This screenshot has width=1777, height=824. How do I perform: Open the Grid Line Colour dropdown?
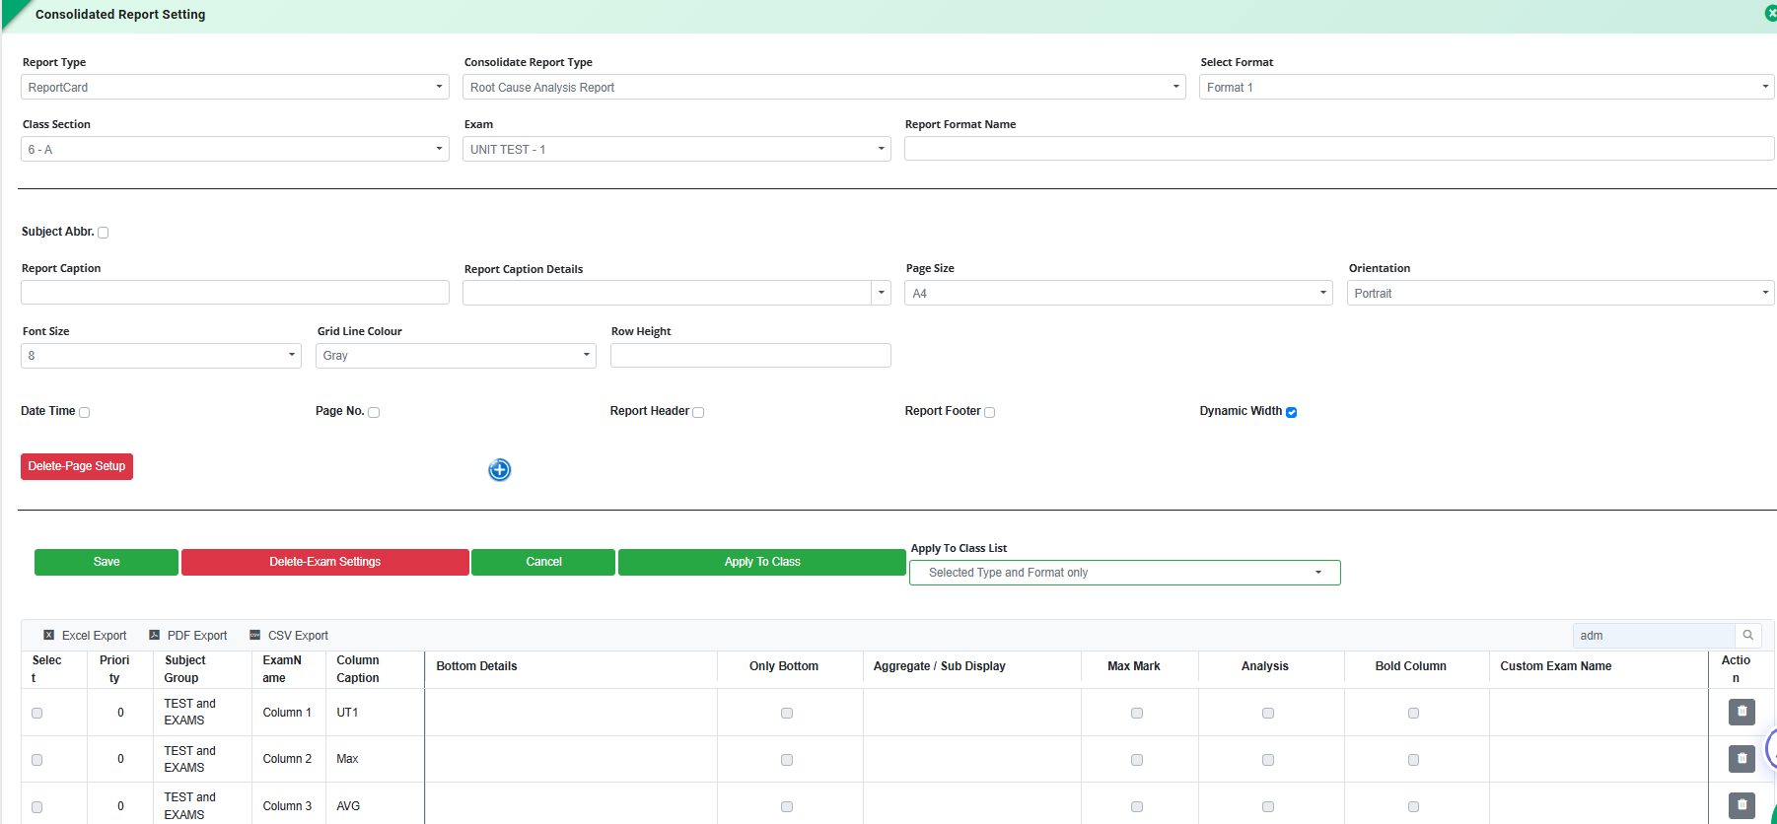click(x=456, y=356)
